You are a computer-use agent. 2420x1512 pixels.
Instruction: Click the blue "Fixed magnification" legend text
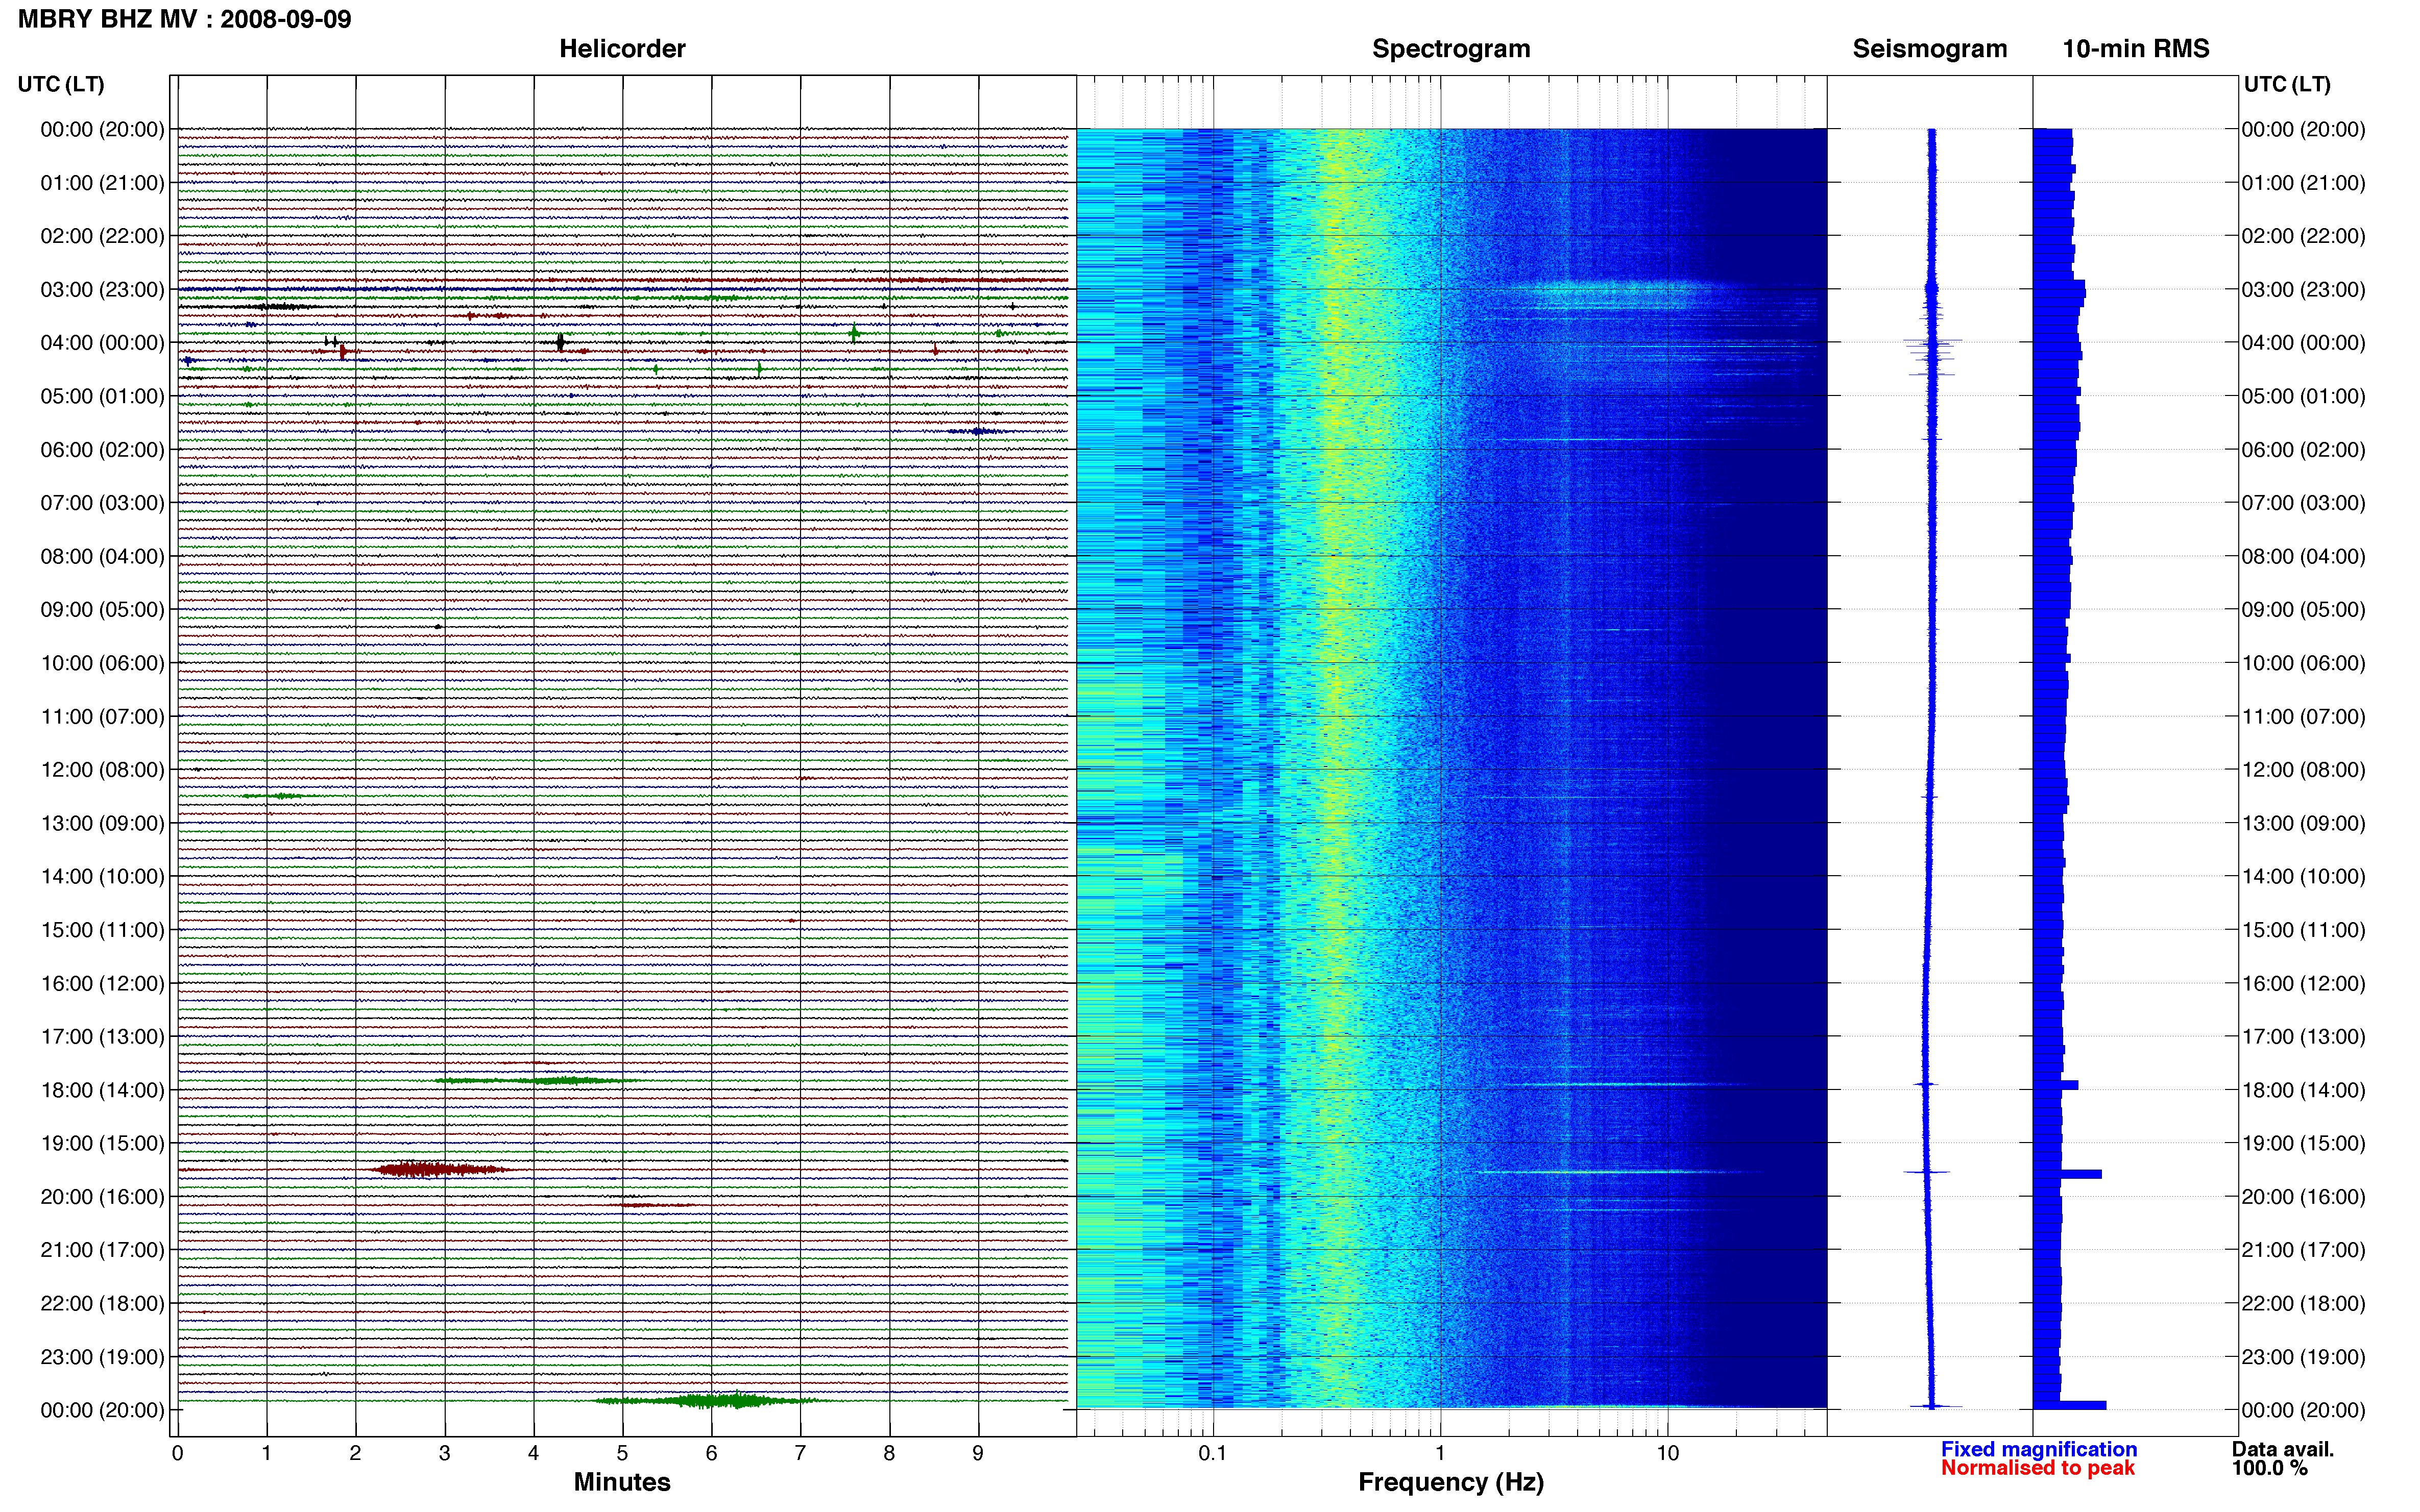coord(2039,1449)
